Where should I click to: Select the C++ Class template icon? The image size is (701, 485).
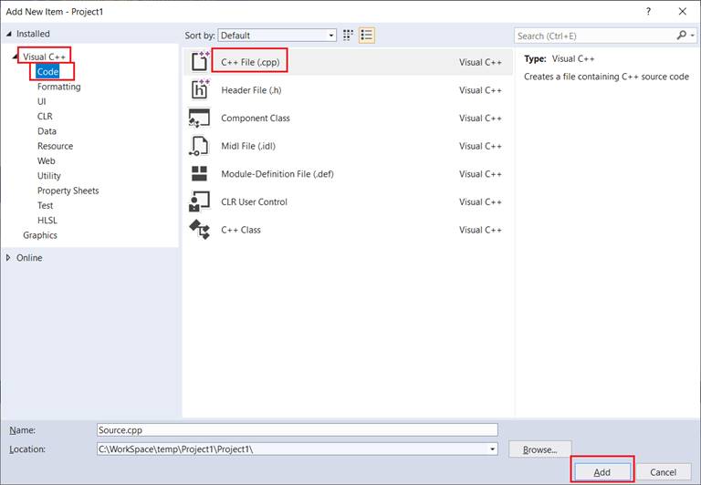pos(199,230)
